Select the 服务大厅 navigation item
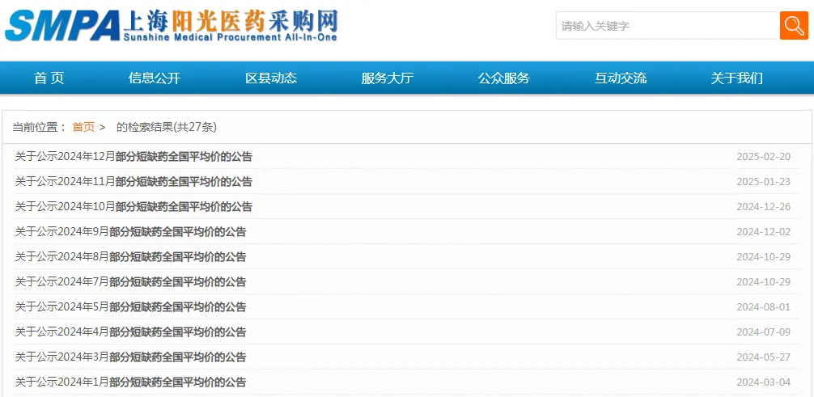814x397 pixels. click(387, 78)
